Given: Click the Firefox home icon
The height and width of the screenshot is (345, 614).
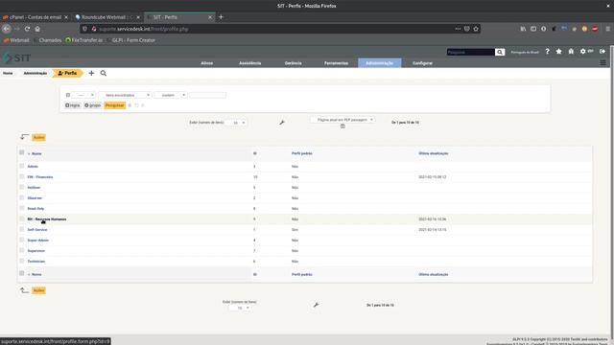Looking at the screenshot, I should point(37,29).
